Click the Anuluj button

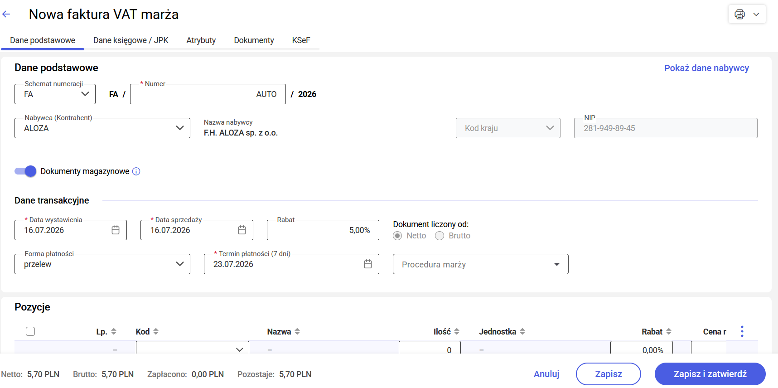pos(546,374)
